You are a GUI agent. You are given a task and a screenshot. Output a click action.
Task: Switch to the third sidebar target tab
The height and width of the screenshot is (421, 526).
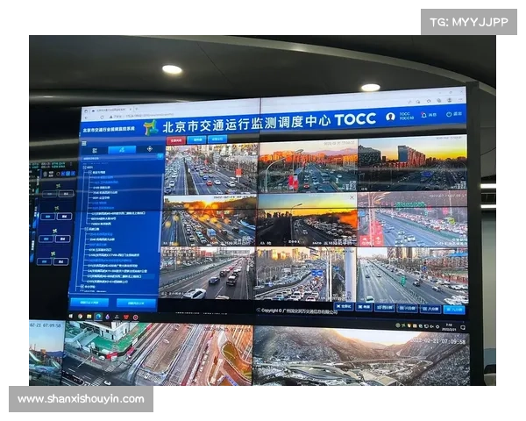coord(148,149)
